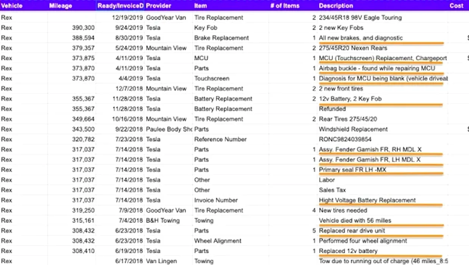Select 'Diagnosis for MCU being blank' cell
The width and height of the screenshot is (469, 265).
[x=383, y=78]
